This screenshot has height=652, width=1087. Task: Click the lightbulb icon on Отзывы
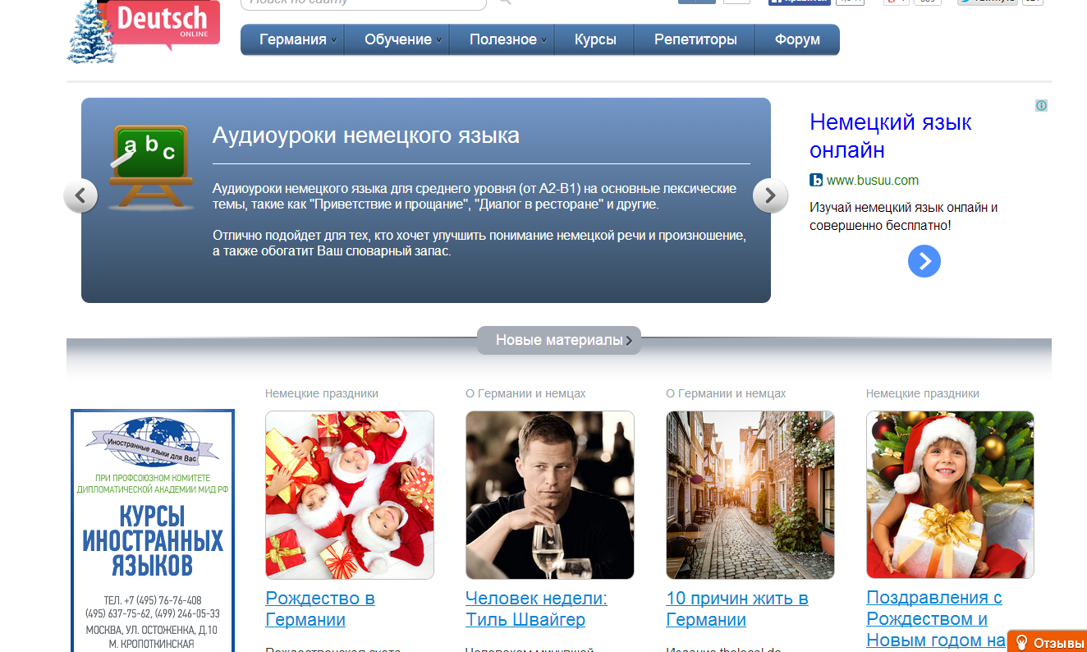pos(1022,641)
